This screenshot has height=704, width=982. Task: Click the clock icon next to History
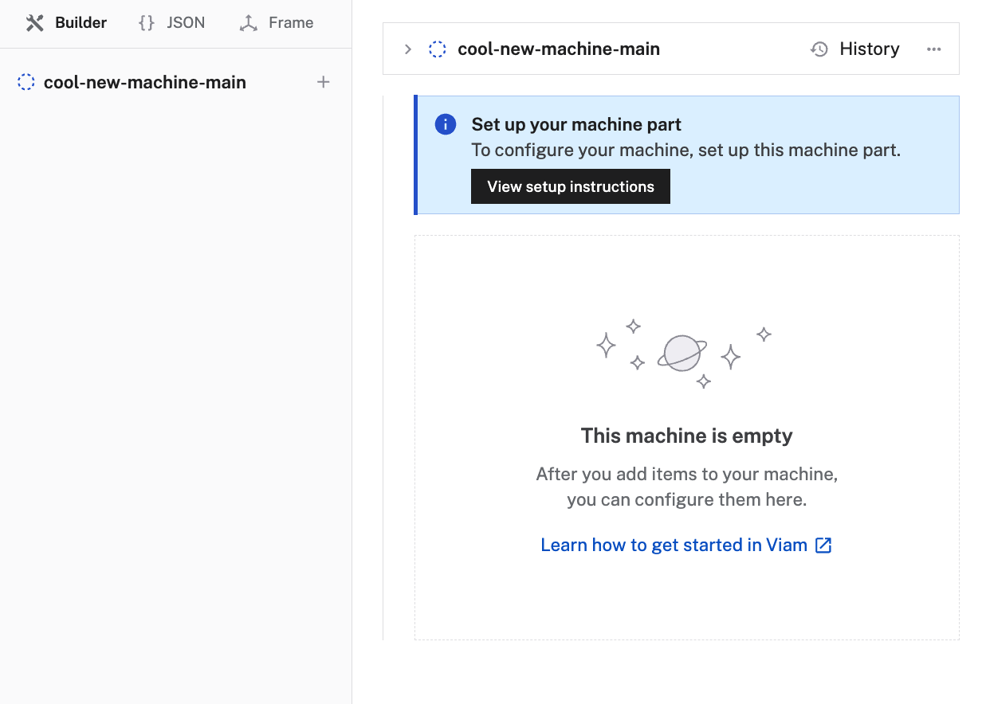tap(819, 49)
